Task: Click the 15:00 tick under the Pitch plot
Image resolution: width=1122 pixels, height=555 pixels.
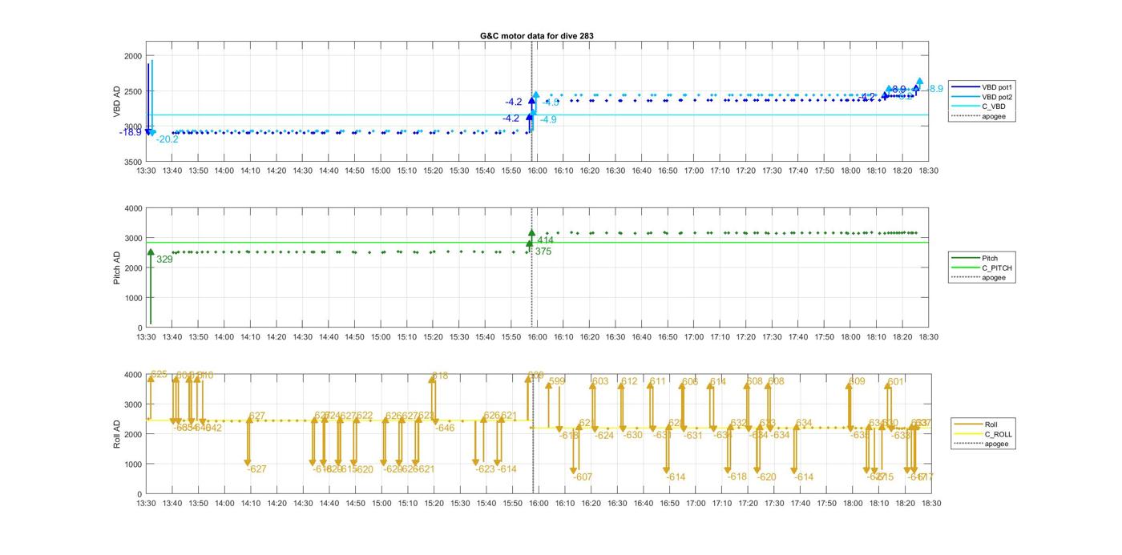Action: tap(381, 337)
